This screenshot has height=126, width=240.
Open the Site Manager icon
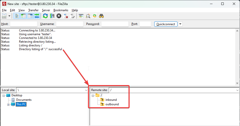(4, 16)
